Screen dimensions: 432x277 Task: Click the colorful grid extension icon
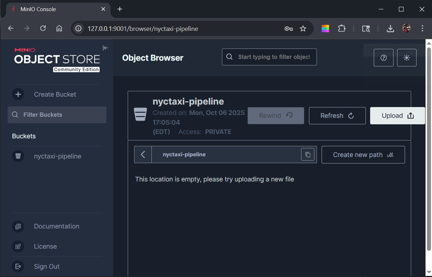[x=326, y=29]
